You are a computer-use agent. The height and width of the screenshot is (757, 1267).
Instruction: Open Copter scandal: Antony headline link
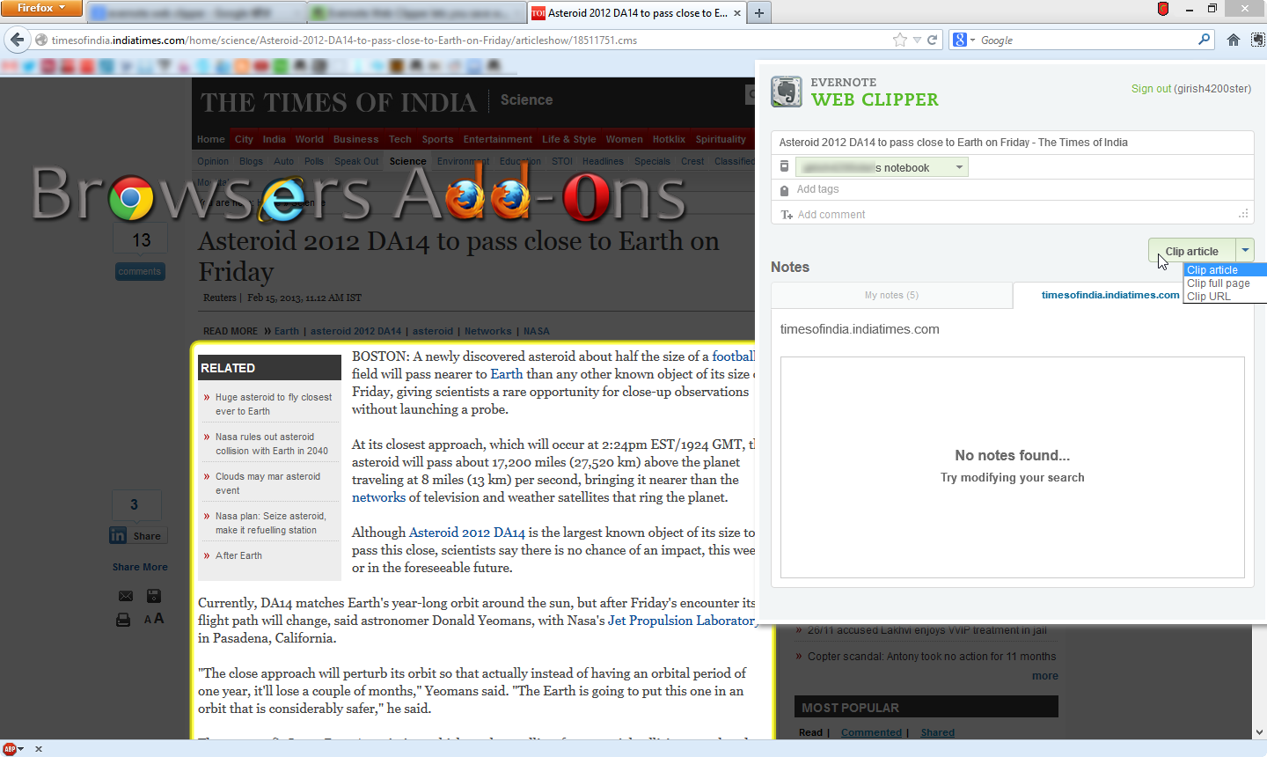click(932, 657)
